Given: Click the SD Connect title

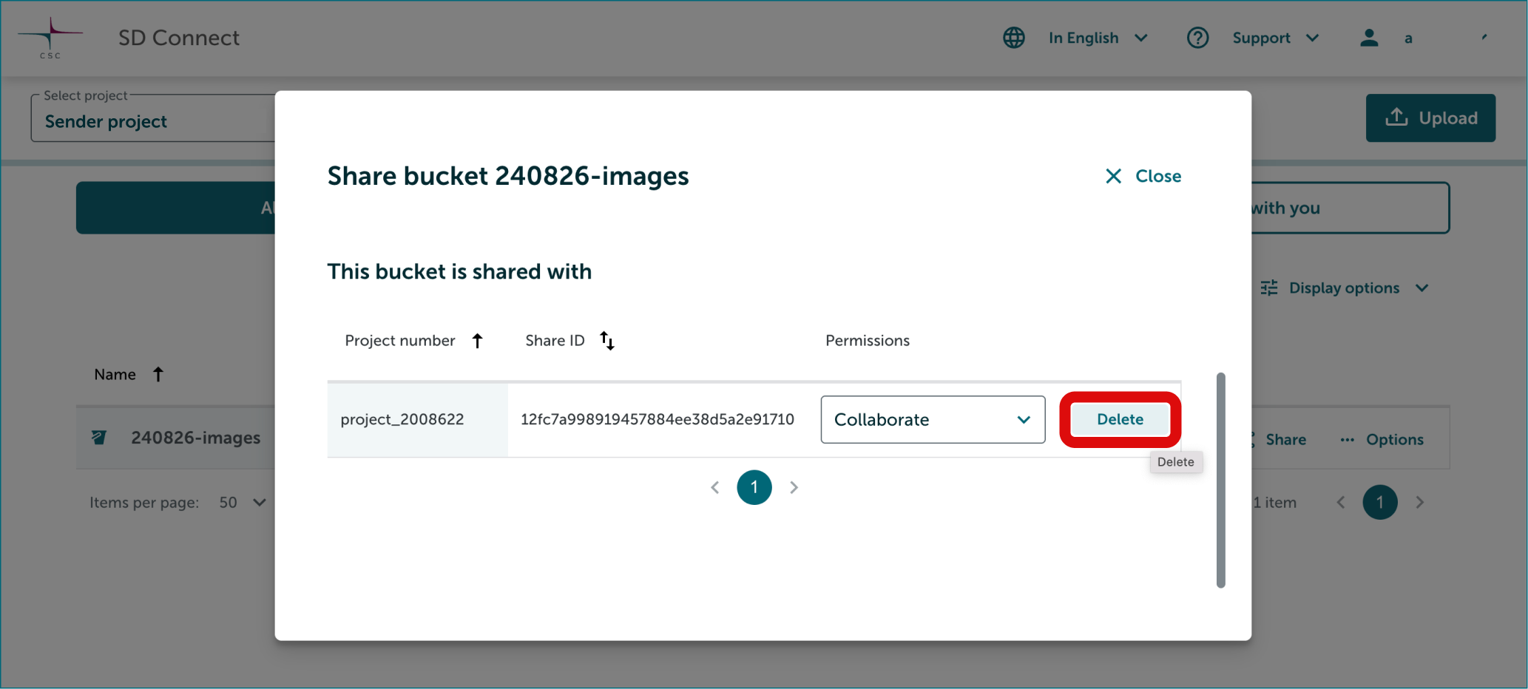Looking at the screenshot, I should coord(179,38).
